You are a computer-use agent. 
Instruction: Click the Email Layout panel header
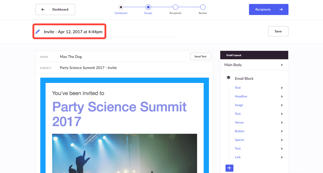click(254, 55)
